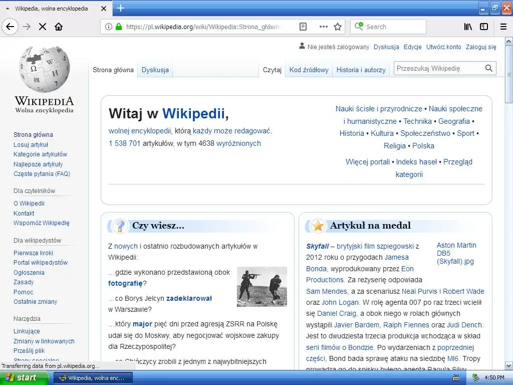This screenshot has height=385, width=513.
Task: Click in the Przeszukaj Wikipedię search field
Action: [x=439, y=68]
